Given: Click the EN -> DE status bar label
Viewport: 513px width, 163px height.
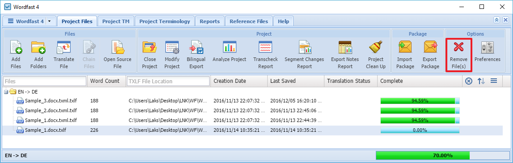Looking at the screenshot, I should click(x=16, y=155).
